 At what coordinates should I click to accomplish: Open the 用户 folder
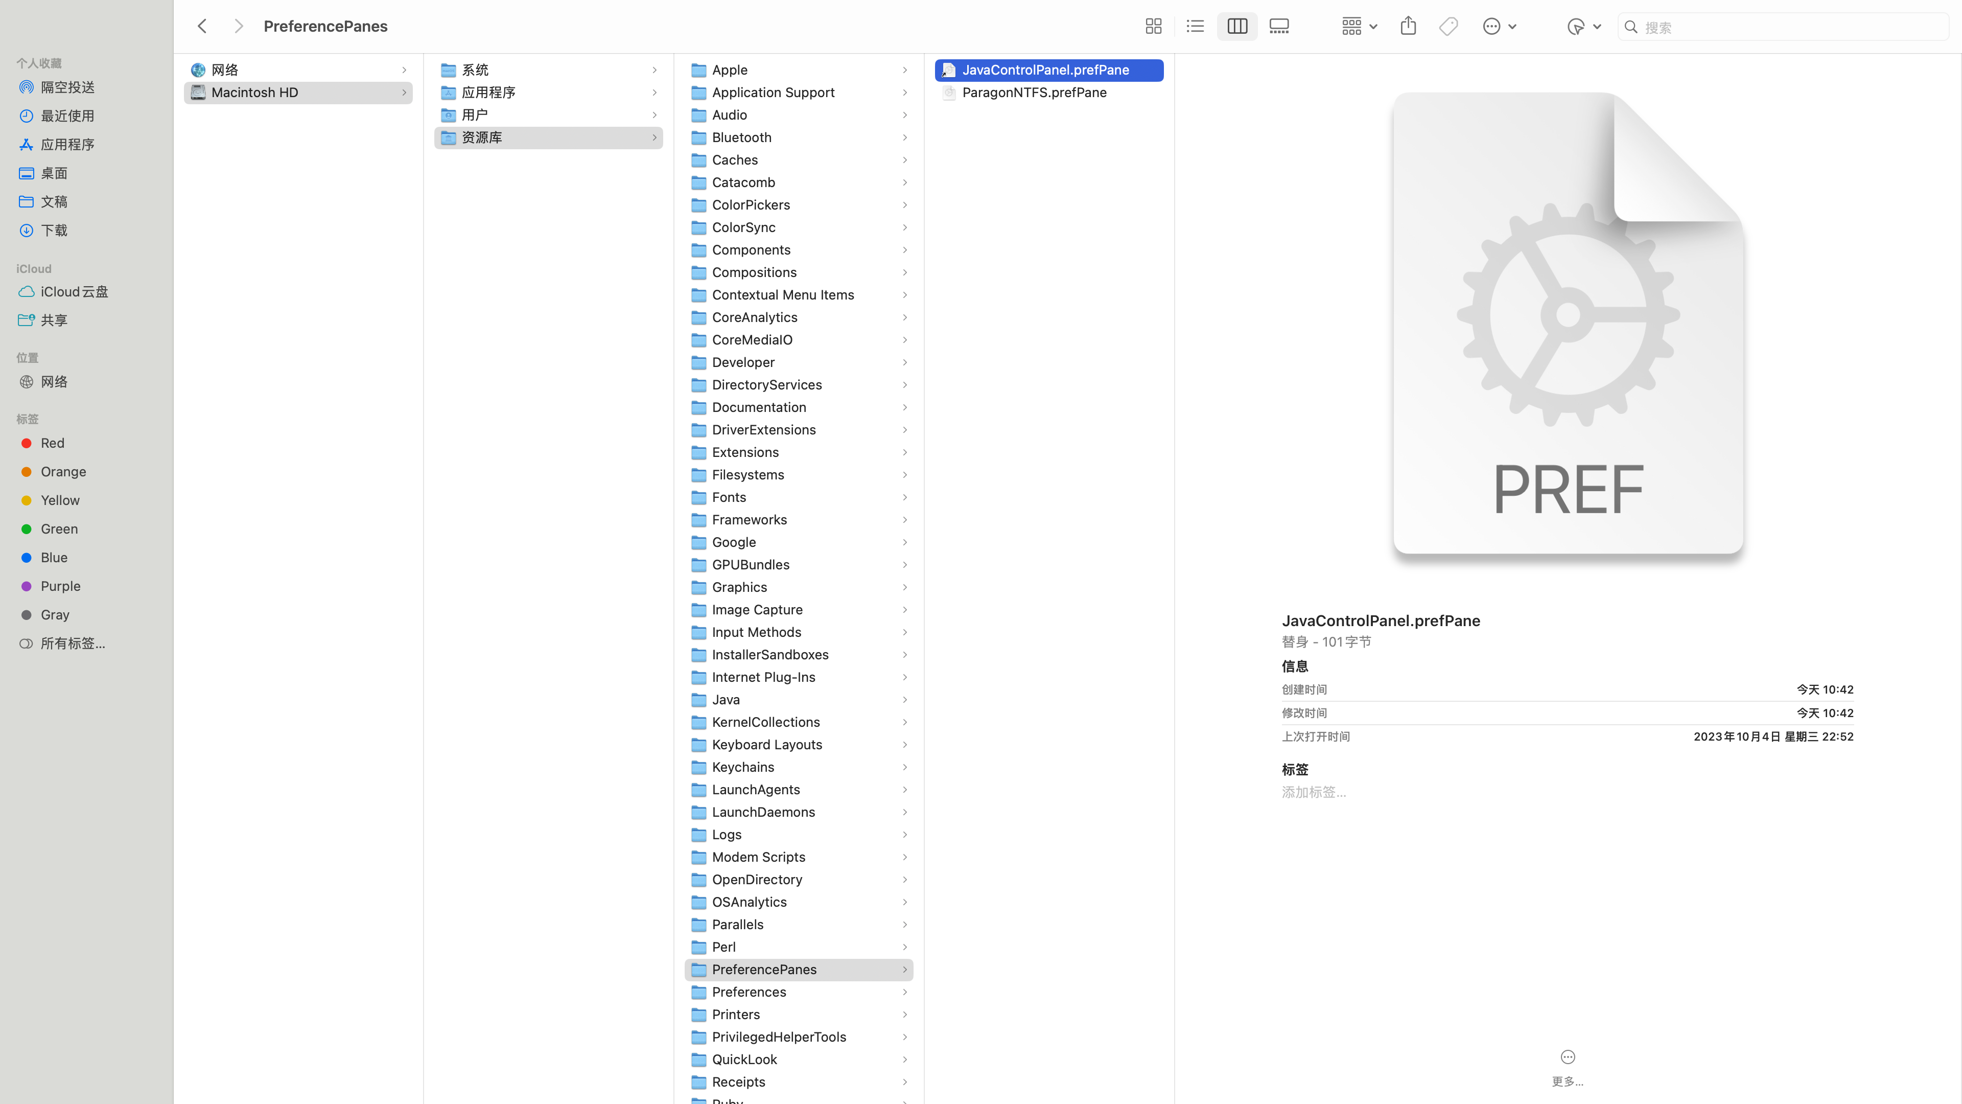pos(548,115)
